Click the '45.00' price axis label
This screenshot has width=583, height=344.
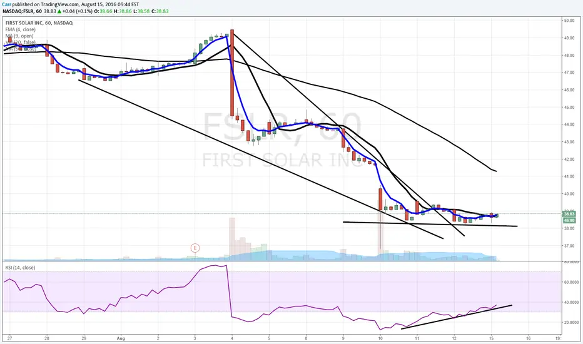click(x=569, y=108)
